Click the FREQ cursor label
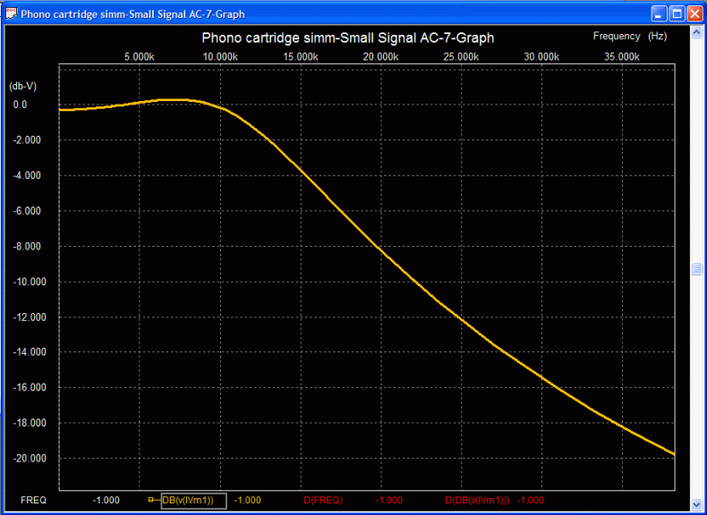707x515 pixels. point(33,500)
